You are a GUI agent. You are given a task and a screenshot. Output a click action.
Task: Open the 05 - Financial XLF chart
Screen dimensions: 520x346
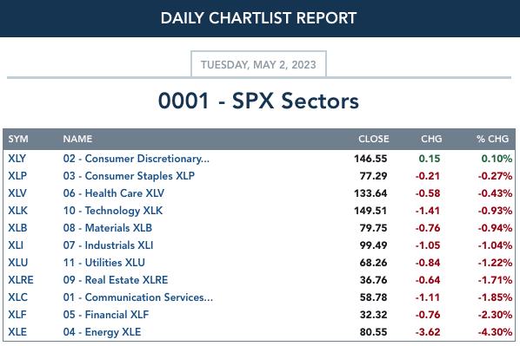[106, 315]
